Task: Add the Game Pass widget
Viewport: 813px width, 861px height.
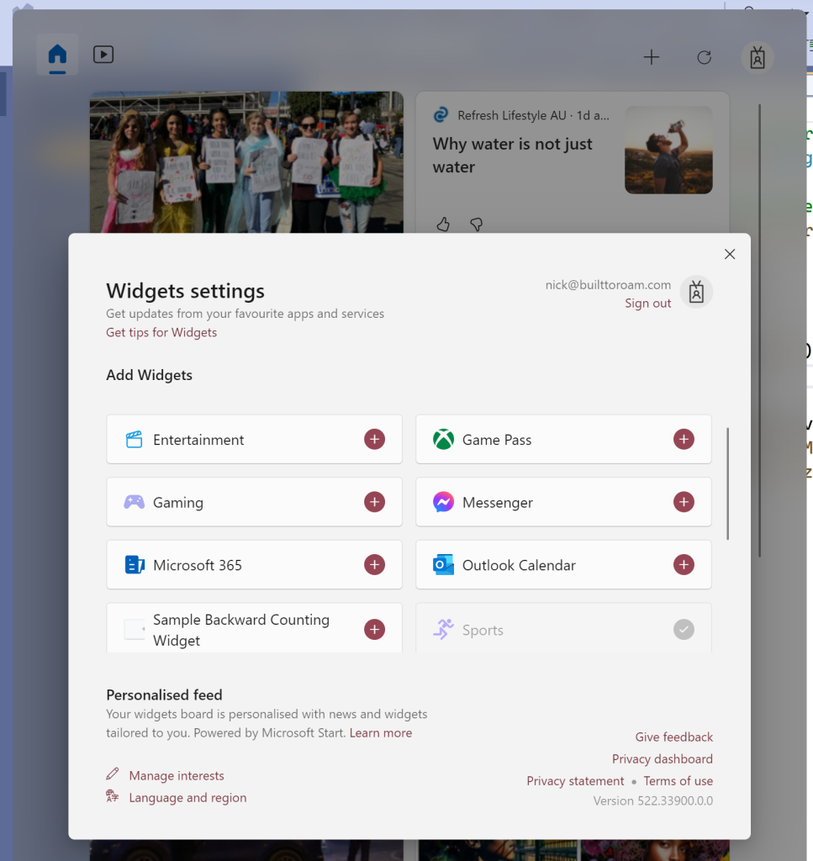Action: pos(684,439)
